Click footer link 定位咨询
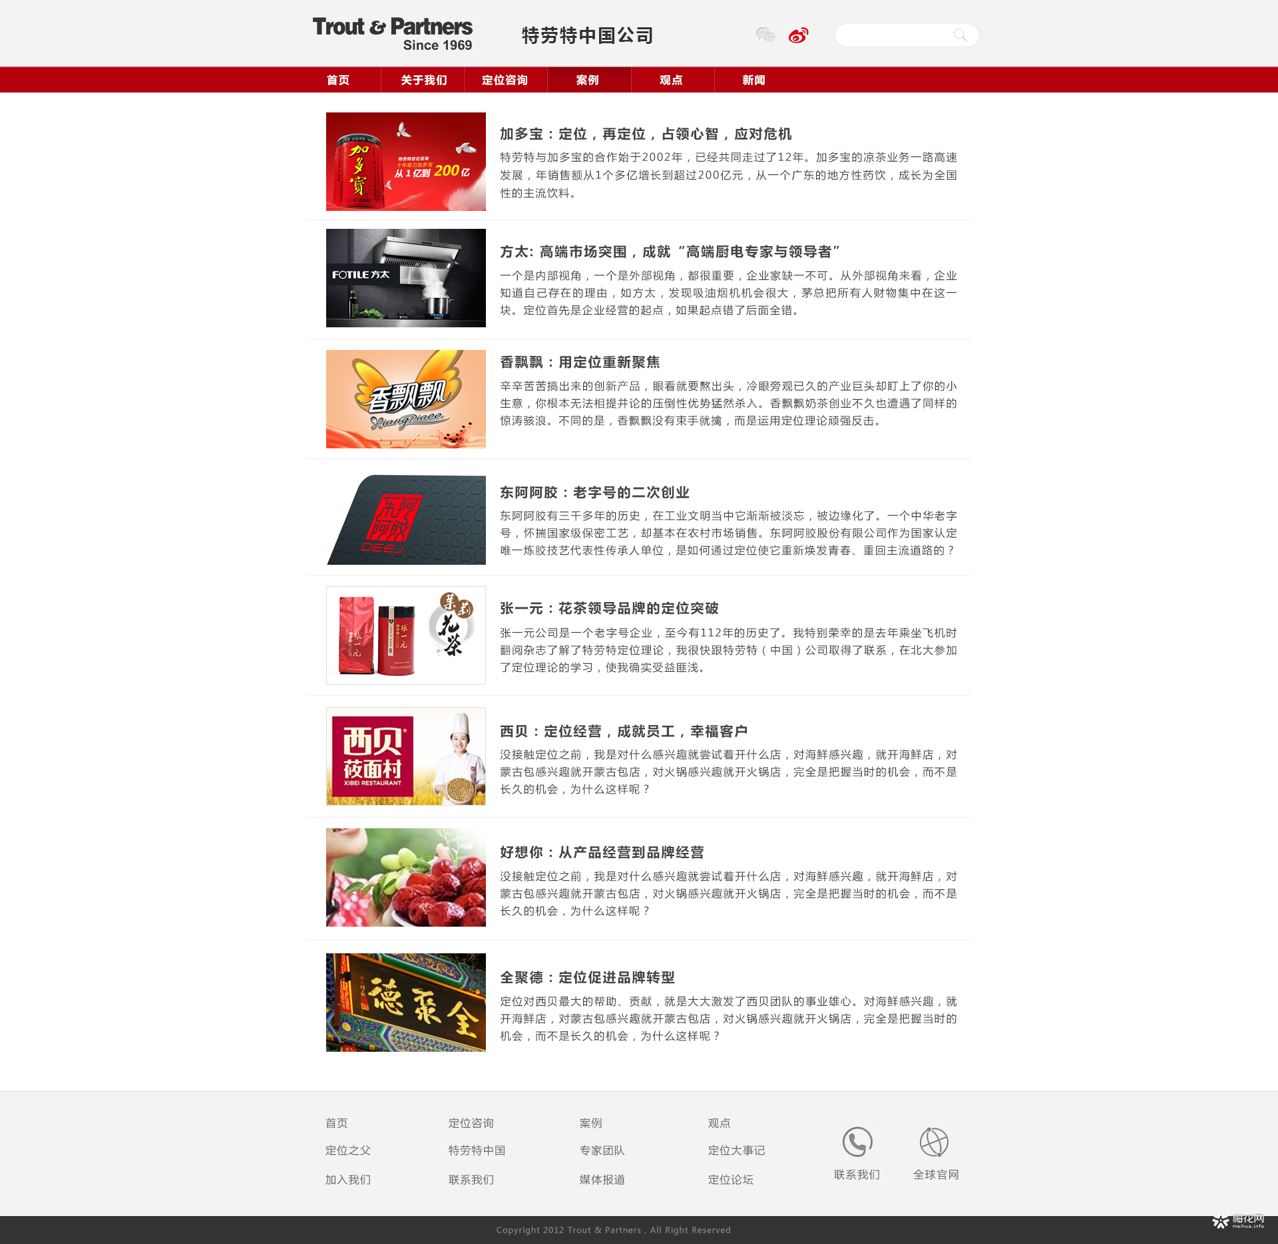 (471, 1123)
